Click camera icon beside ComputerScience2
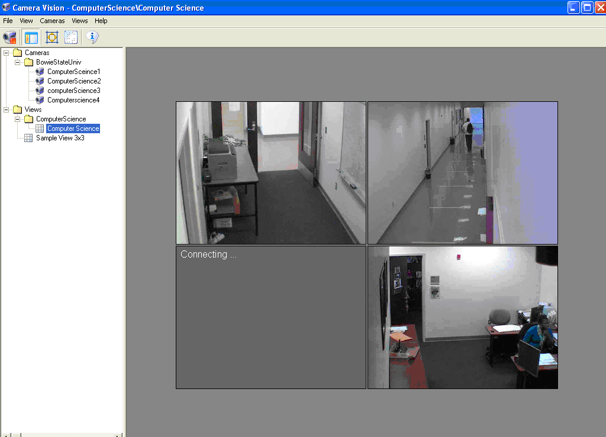606x437 pixels. tap(40, 81)
